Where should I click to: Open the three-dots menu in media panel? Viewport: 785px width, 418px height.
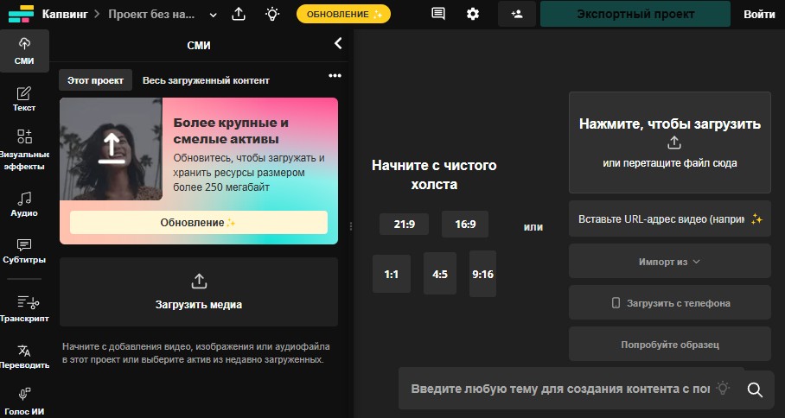click(x=335, y=75)
